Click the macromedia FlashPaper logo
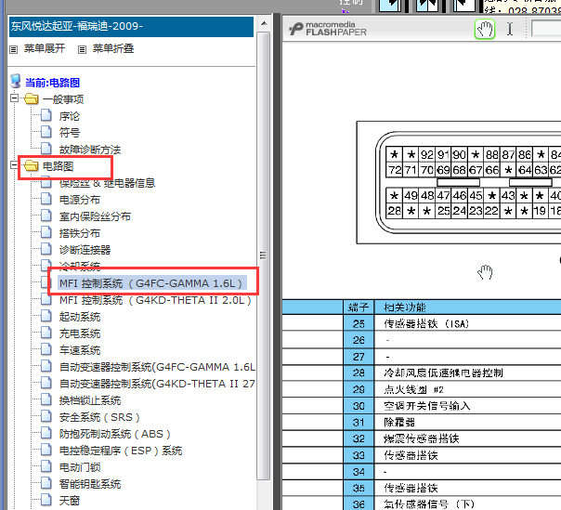The width and height of the screenshot is (561, 510). [328, 29]
